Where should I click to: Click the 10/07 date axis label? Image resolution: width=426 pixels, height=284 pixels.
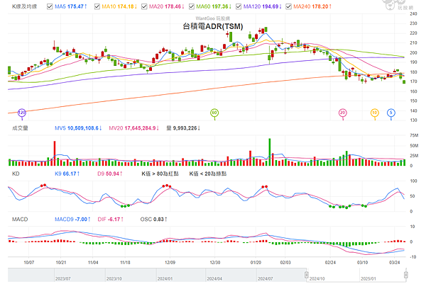click(29, 263)
